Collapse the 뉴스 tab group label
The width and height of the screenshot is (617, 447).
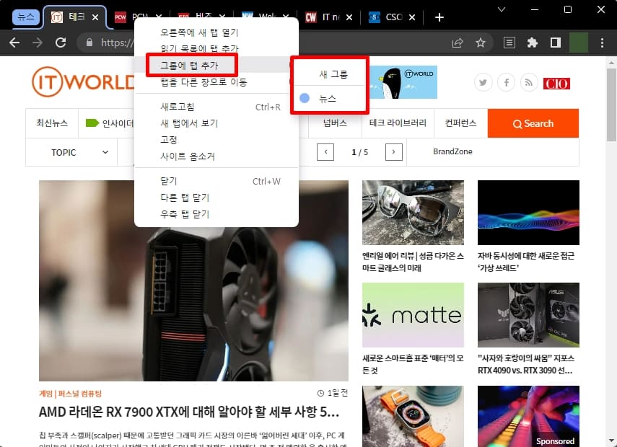(x=26, y=17)
